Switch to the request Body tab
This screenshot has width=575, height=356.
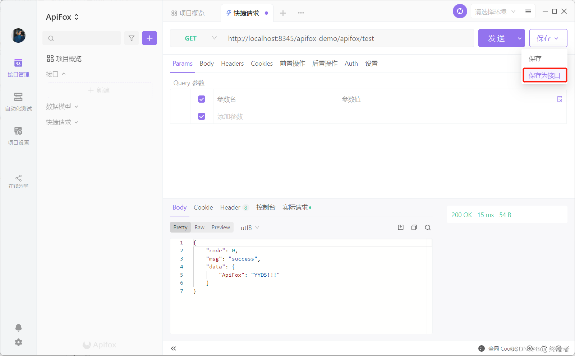point(207,64)
